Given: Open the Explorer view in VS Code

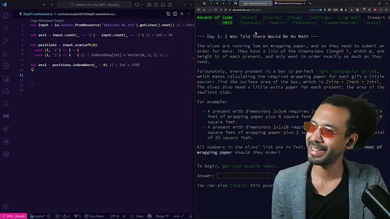Looking at the screenshot, I should pos(6,15).
